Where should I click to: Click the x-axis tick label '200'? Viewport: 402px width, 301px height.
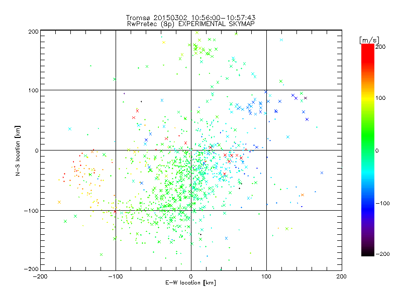click(342, 276)
